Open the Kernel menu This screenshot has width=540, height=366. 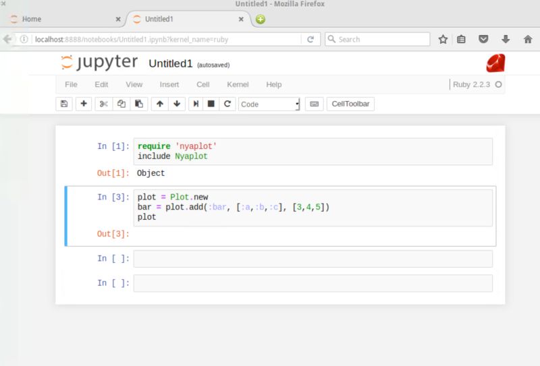(x=238, y=85)
